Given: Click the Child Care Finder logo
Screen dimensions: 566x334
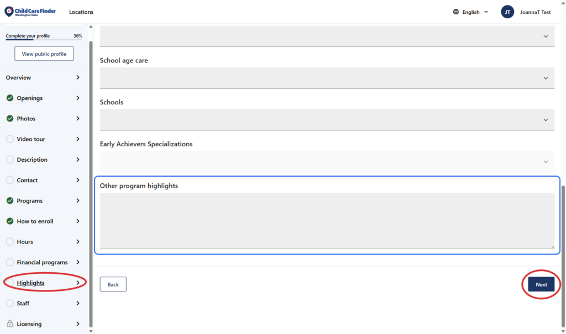Looking at the screenshot, I should click(30, 12).
